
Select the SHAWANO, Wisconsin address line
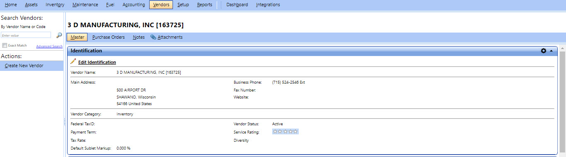pos(136,97)
